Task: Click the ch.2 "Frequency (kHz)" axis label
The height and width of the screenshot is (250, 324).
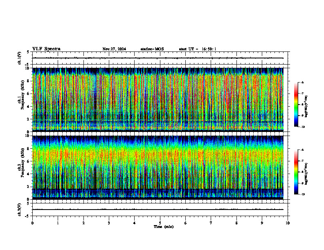Action: 22,163
